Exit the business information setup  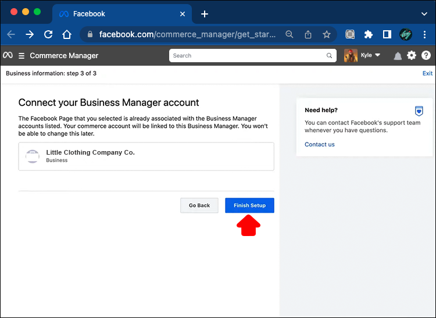(x=427, y=73)
